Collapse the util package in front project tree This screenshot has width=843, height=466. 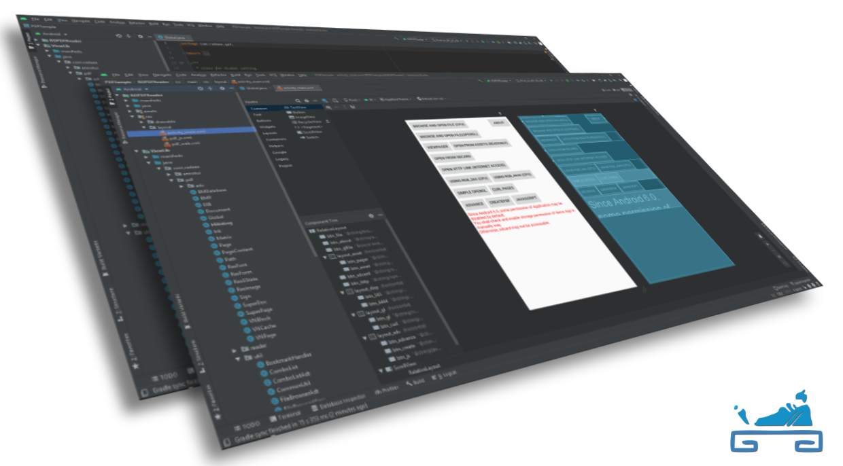[237, 359]
